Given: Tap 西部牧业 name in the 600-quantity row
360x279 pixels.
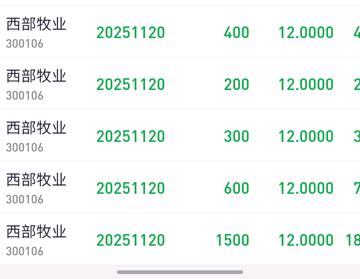Looking at the screenshot, I should click(36, 180).
